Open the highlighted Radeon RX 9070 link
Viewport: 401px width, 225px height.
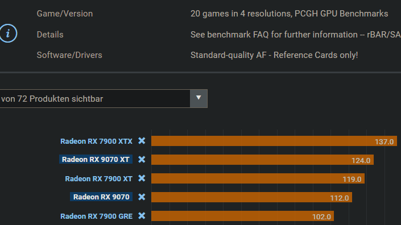[x=101, y=197]
